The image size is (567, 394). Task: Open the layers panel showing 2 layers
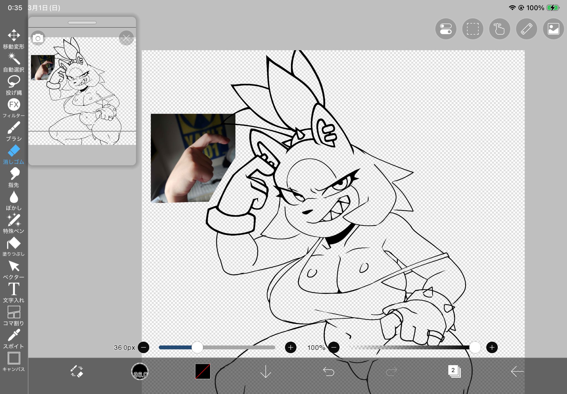pyautogui.click(x=454, y=371)
